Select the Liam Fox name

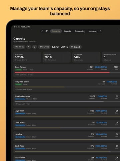18,134
